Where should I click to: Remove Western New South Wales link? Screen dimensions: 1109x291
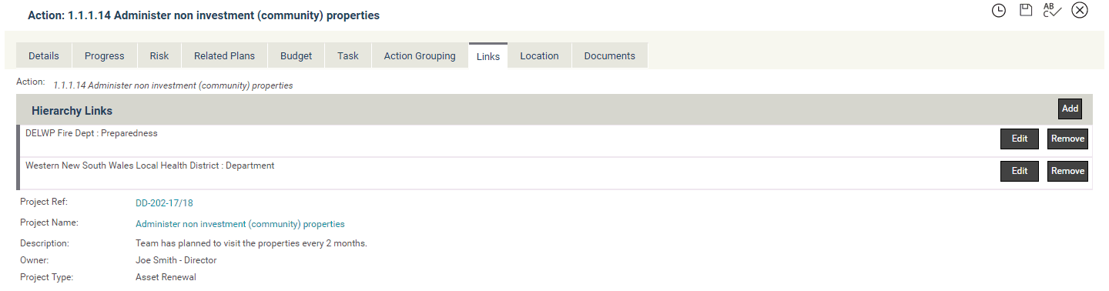1067,172
